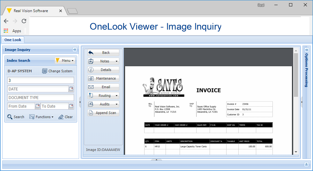Click the browser back arrow
The image size is (313, 171).
[x=6, y=21]
